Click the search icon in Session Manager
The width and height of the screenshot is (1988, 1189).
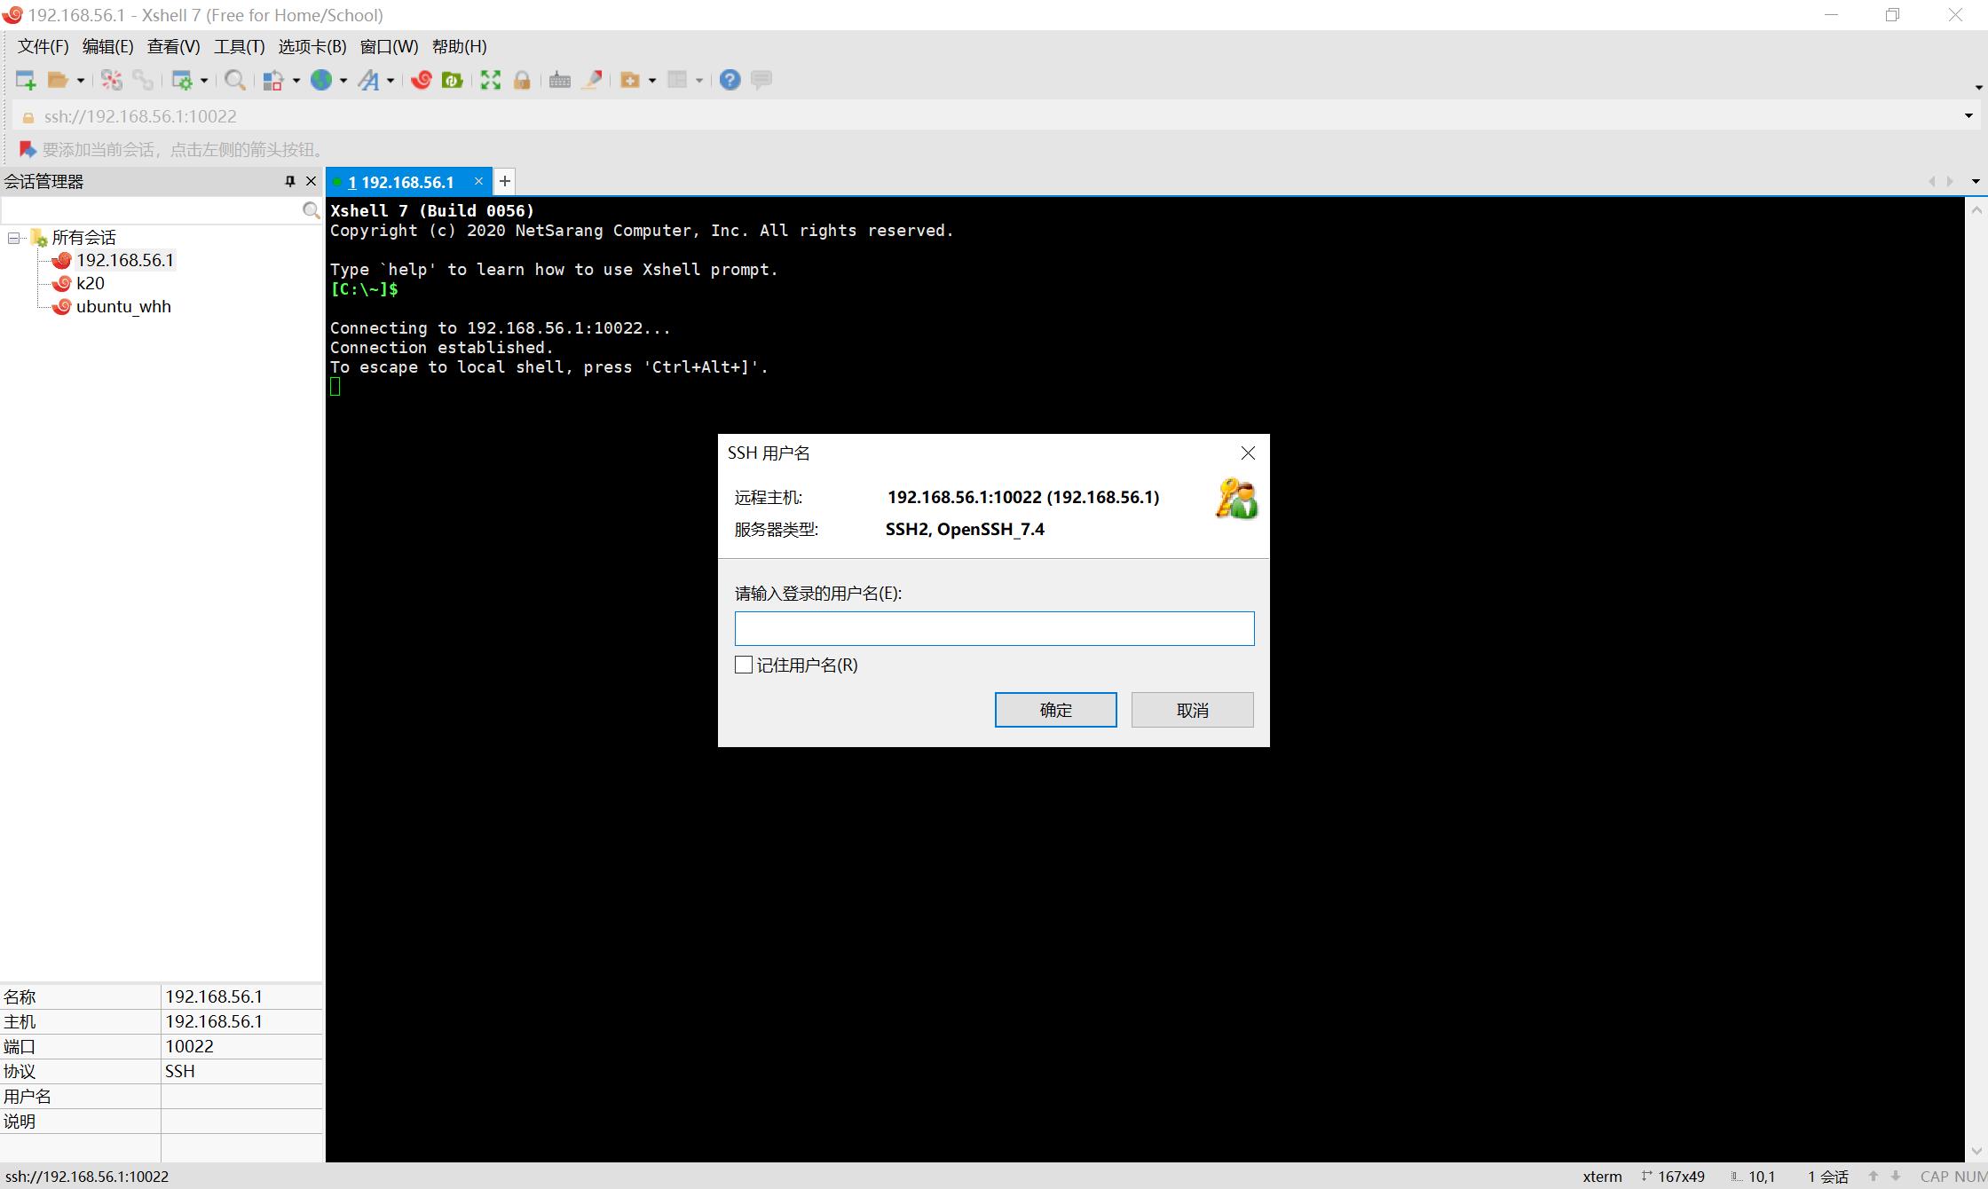[x=311, y=210]
